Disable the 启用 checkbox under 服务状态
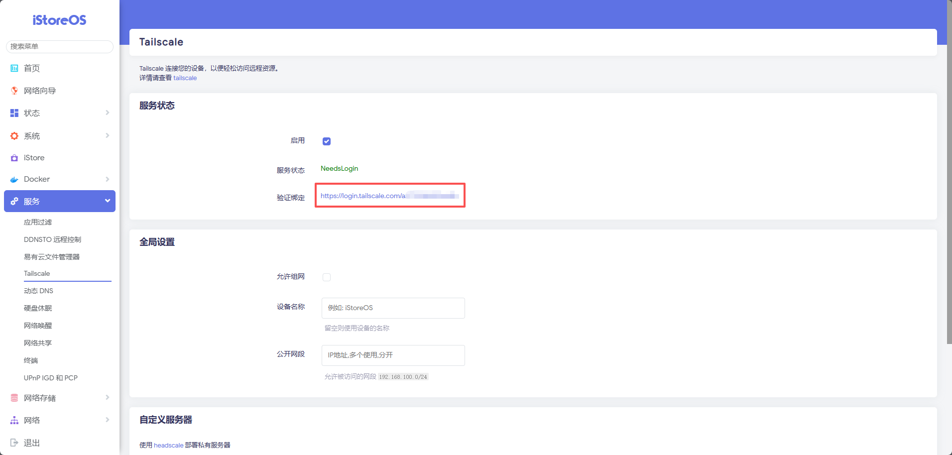This screenshot has width=952, height=455. tap(327, 141)
